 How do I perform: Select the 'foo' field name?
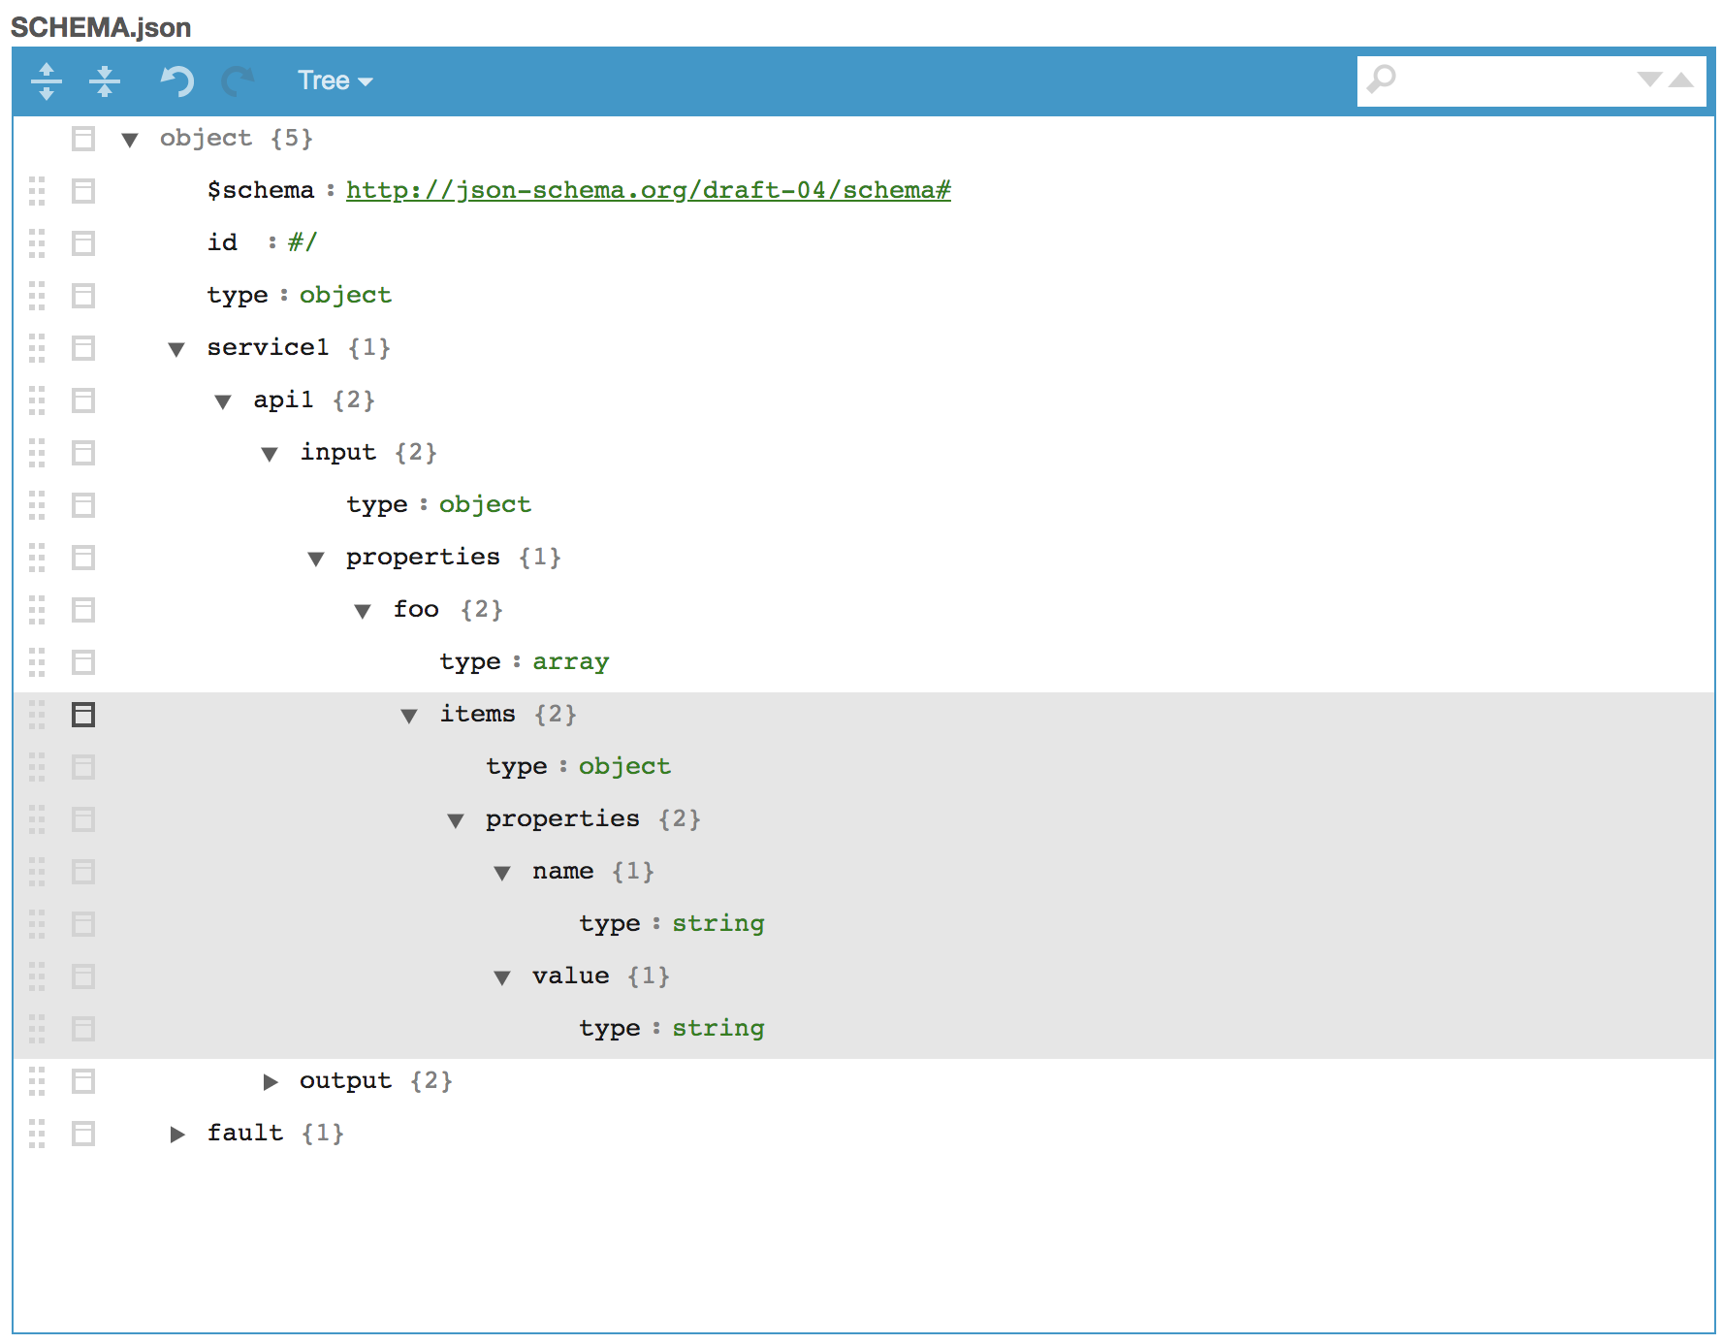(x=416, y=609)
